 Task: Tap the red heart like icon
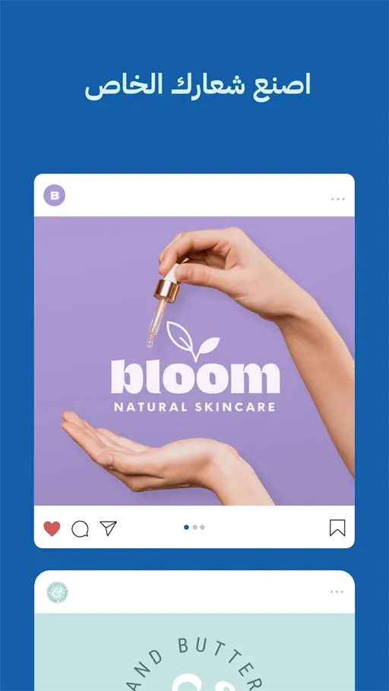(x=52, y=529)
